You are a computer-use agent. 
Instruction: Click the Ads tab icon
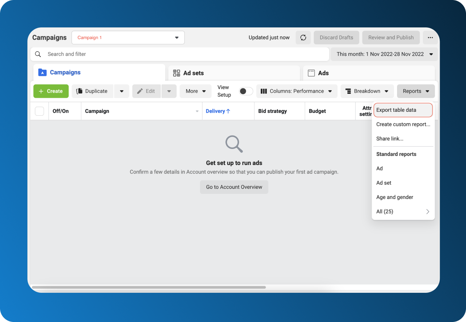click(x=311, y=73)
